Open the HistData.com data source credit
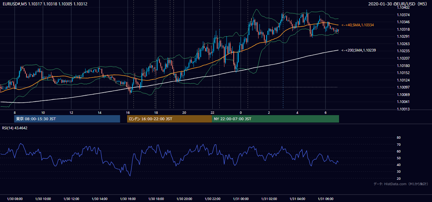 [401, 184]
